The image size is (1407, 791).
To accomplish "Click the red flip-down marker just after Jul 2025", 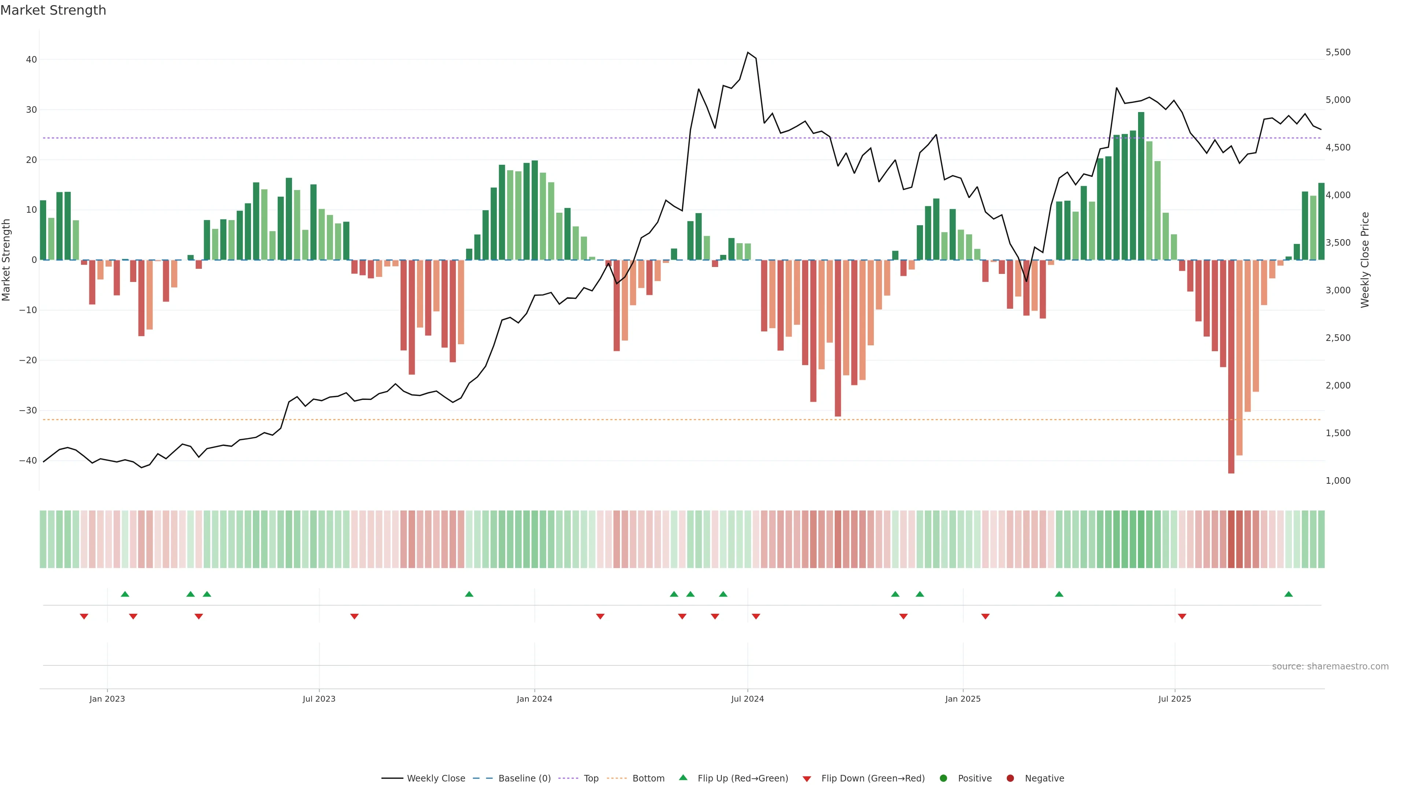I will (1182, 616).
